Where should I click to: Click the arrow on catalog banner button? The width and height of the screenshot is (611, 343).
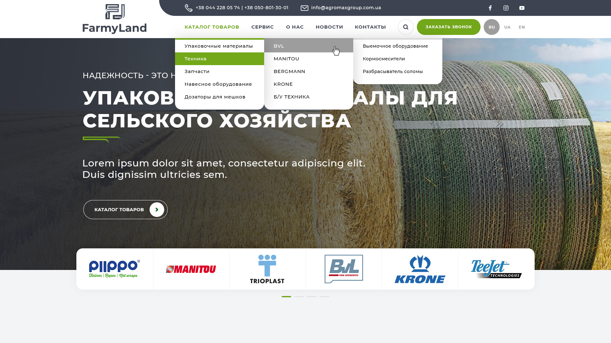pyautogui.click(x=157, y=210)
